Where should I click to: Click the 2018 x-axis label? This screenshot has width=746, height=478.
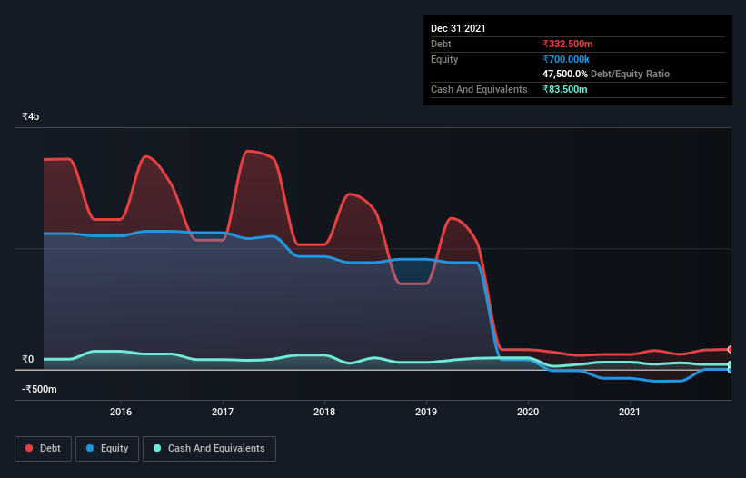click(x=324, y=412)
